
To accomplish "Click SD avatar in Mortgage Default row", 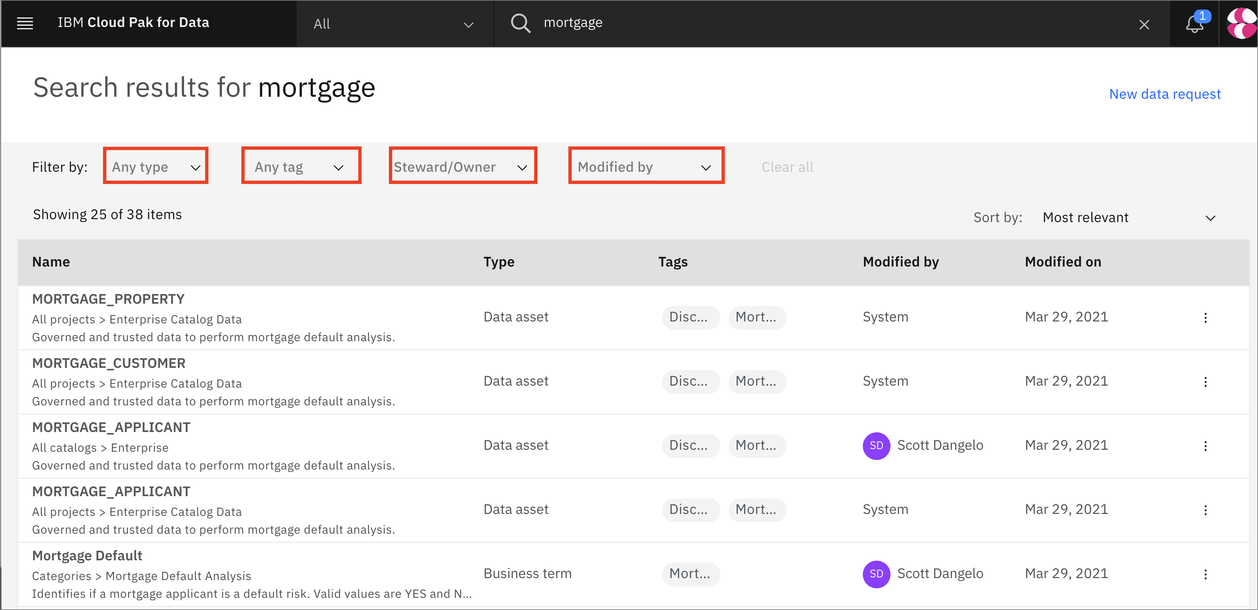I will tap(876, 574).
